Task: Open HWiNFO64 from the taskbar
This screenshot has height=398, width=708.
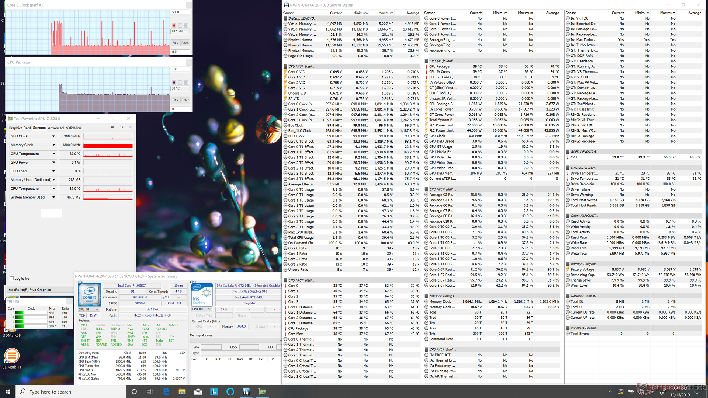Action: [246, 392]
